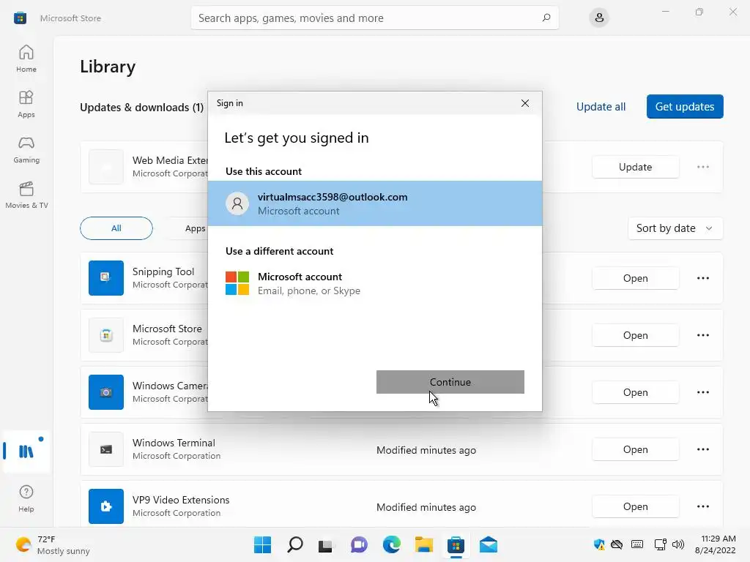Screen dimensions: 750x562
Task: Open Task View on taskbar
Action: tap(325, 544)
